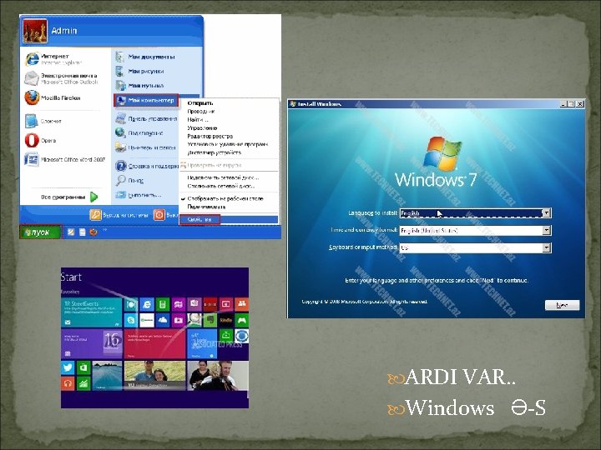Open red News live tile
Screen dimensions: 601x450
(154, 344)
